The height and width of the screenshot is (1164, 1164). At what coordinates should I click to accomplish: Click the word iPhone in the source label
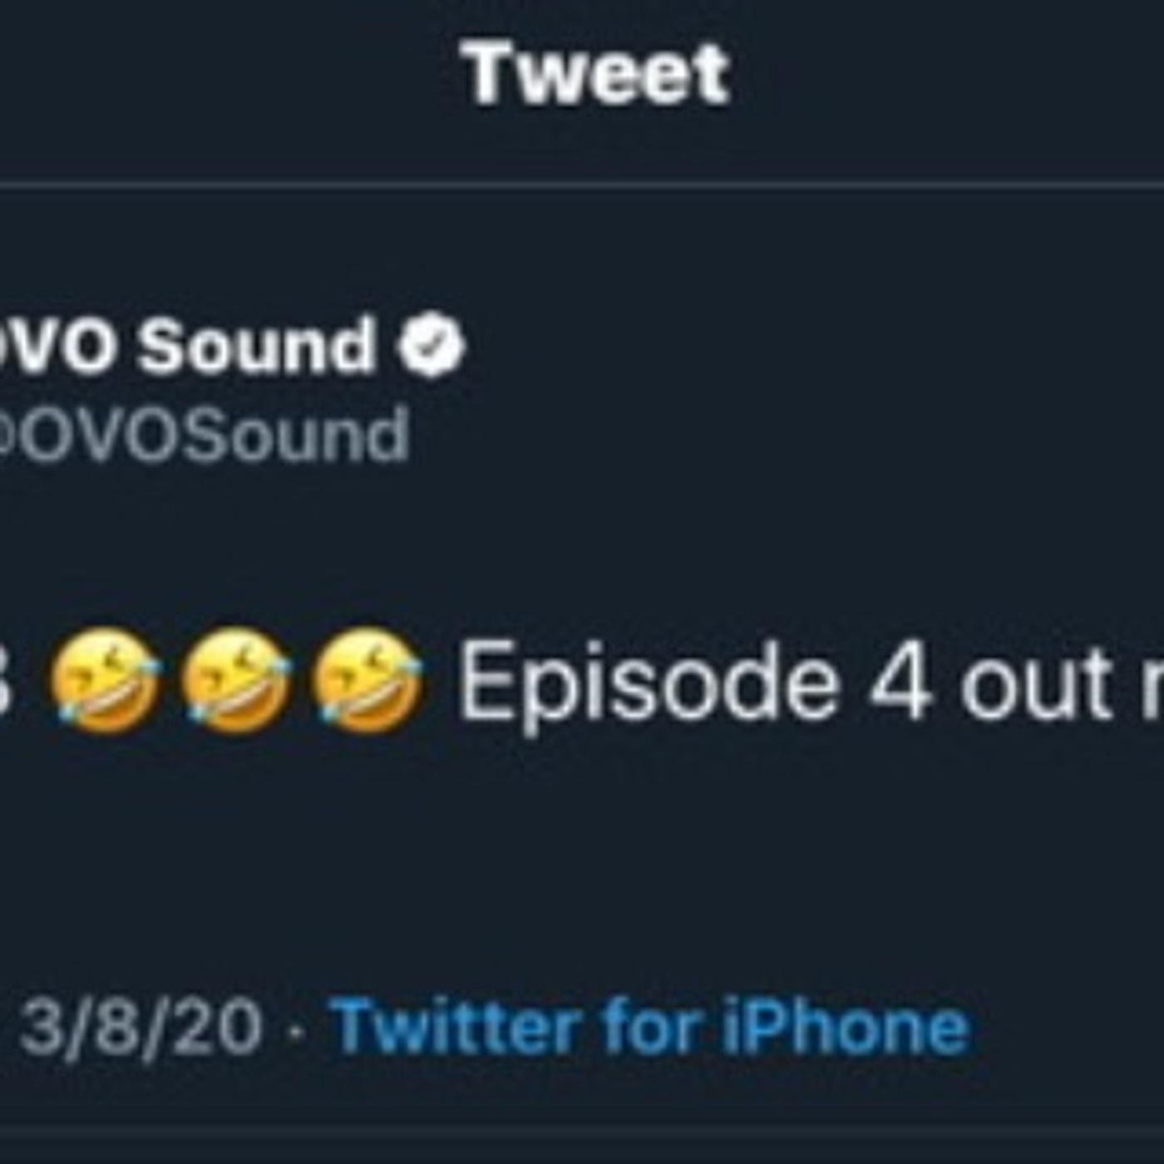(845, 1028)
